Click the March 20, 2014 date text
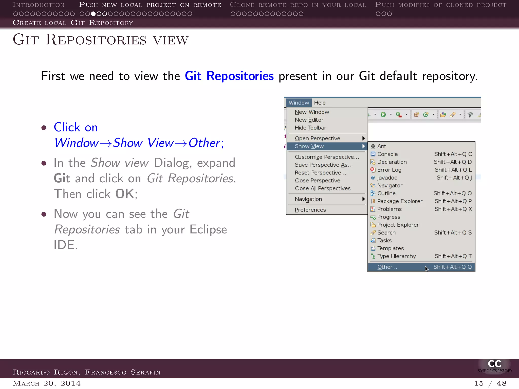Image resolution: width=519 pixels, height=389 pixels. (x=47, y=383)
